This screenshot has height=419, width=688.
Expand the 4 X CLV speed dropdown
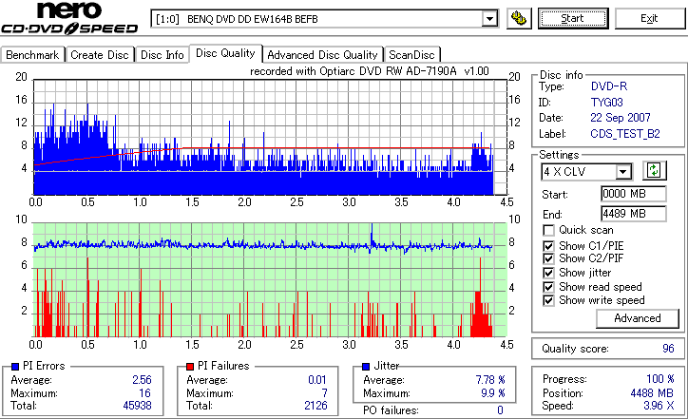click(622, 172)
